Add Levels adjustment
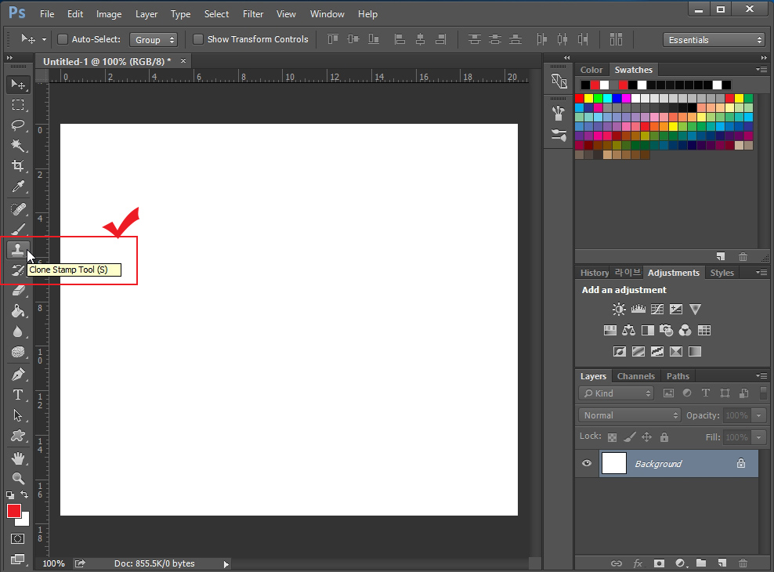774x572 pixels. click(x=638, y=310)
